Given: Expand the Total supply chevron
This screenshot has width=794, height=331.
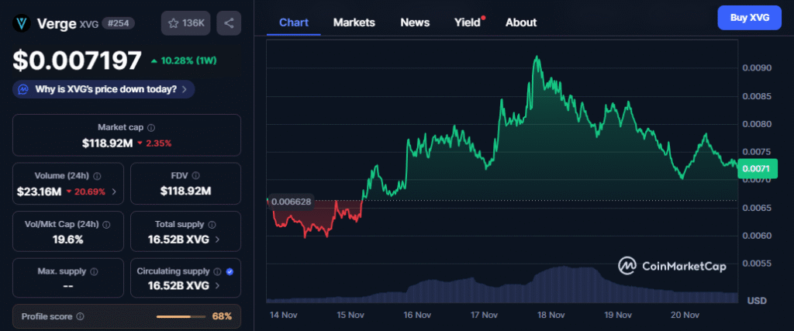Looking at the screenshot, I should pos(217,239).
